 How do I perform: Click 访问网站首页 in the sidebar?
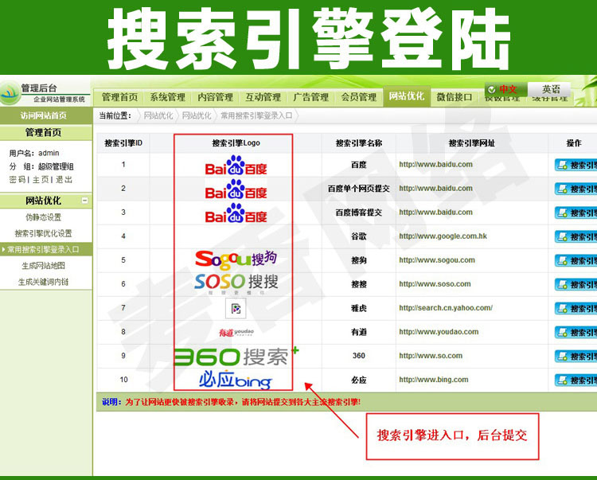click(x=44, y=115)
